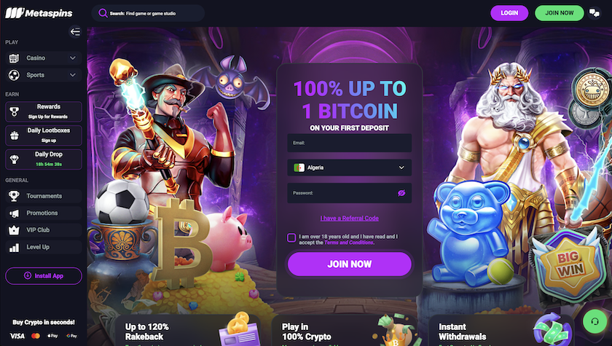
Task: Collapse the sidebar with the arrow icon
Action: coord(75,31)
